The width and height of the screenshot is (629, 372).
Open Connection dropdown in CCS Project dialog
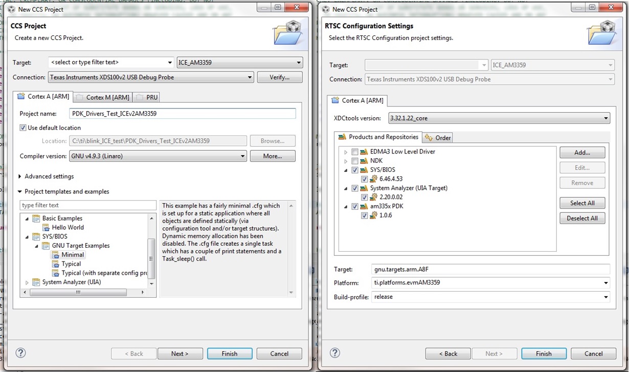pos(151,78)
